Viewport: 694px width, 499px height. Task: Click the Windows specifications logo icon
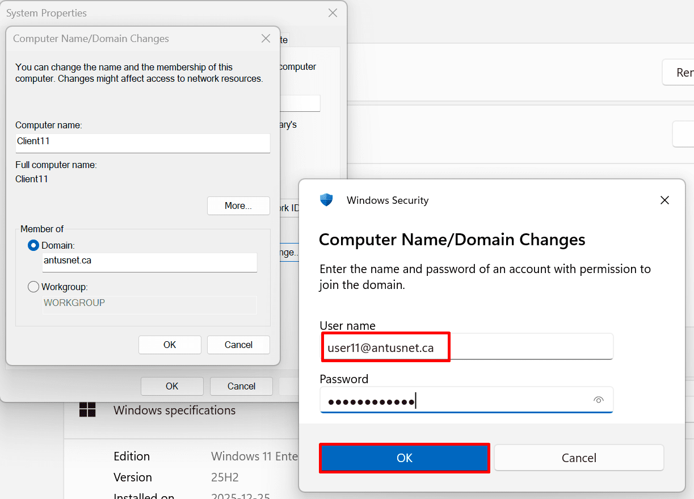pyautogui.click(x=87, y=410)
